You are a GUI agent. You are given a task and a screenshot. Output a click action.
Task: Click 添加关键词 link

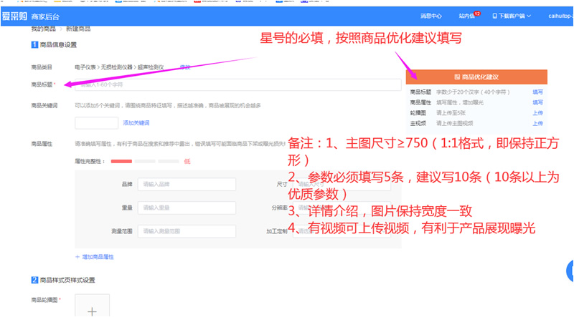tap(136, 123)
